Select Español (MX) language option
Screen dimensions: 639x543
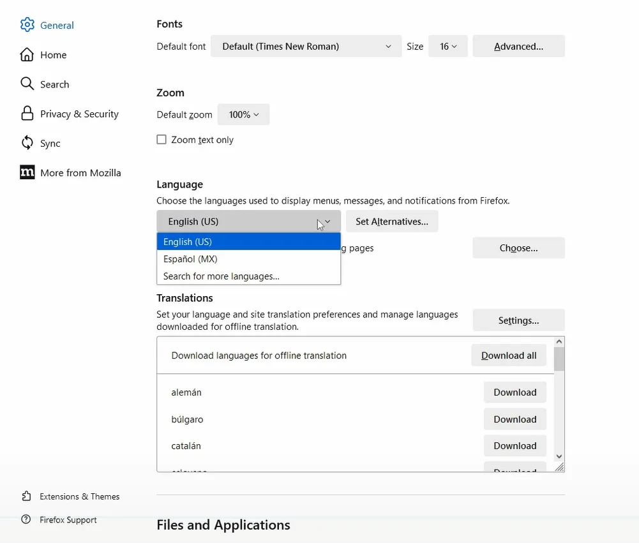pyautogui.click(x=248, y=259)
